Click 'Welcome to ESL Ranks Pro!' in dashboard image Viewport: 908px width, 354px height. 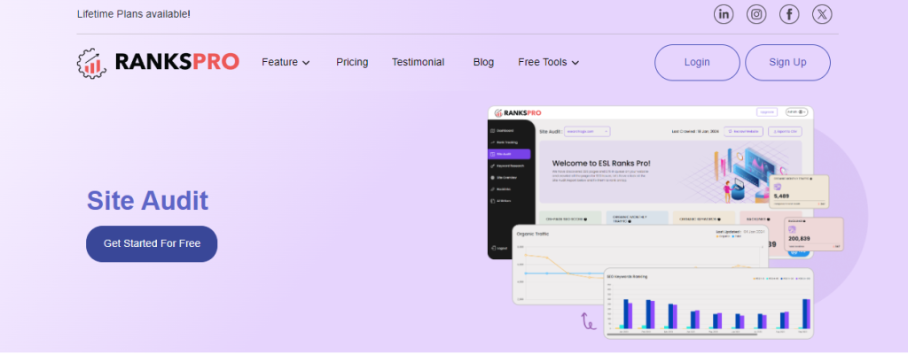pyautogui.click(x=601, y=164)
